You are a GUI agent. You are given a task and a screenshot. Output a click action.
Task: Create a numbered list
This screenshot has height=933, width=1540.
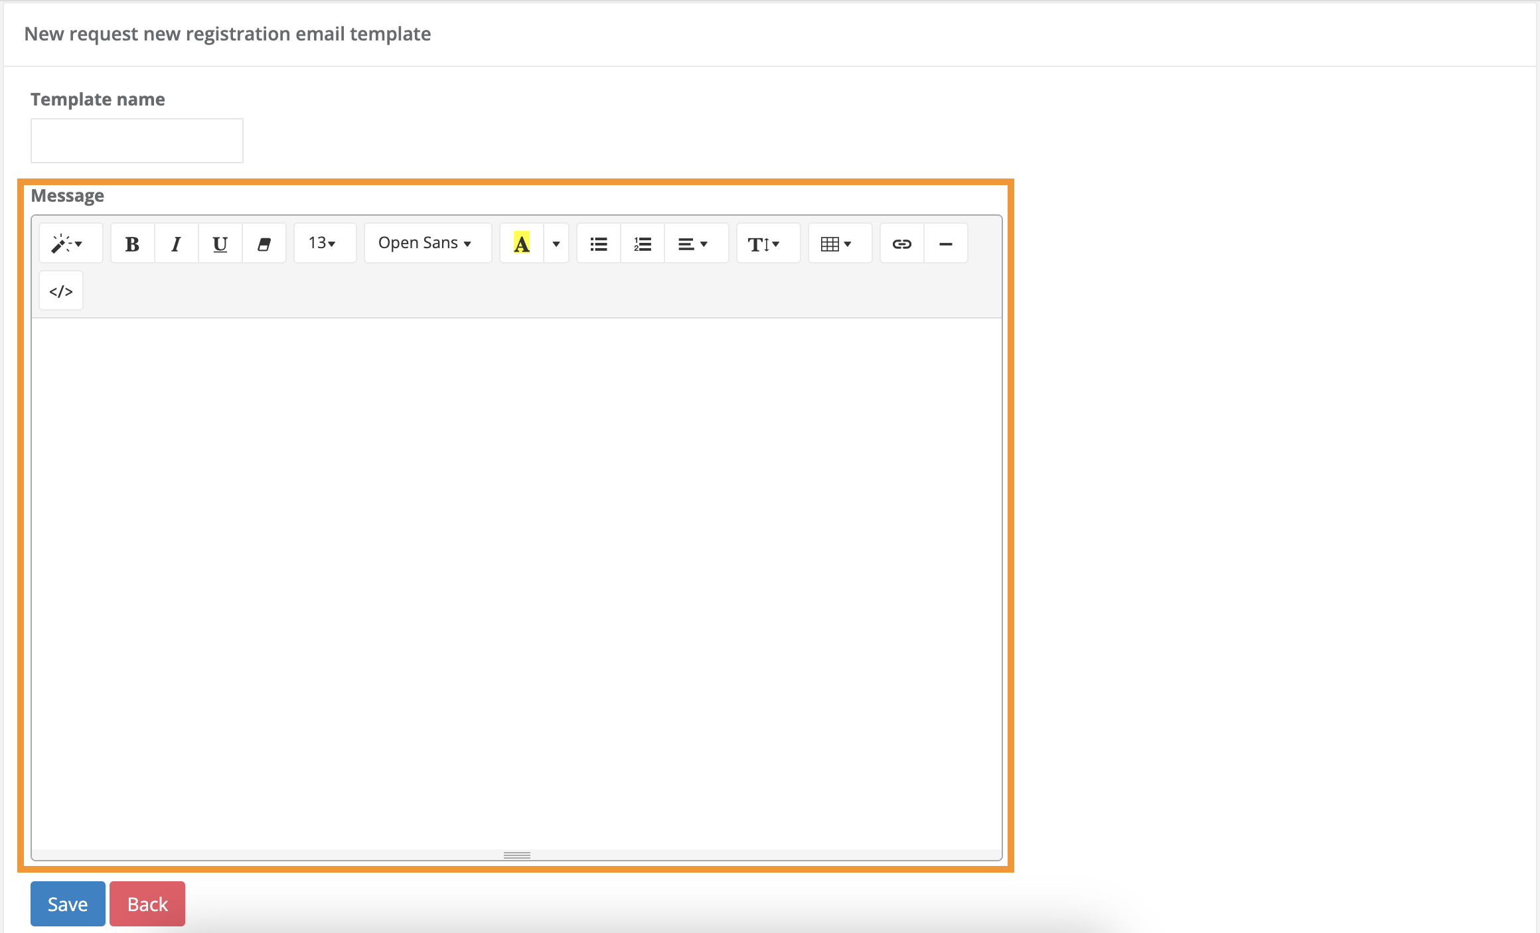(641, 243)
